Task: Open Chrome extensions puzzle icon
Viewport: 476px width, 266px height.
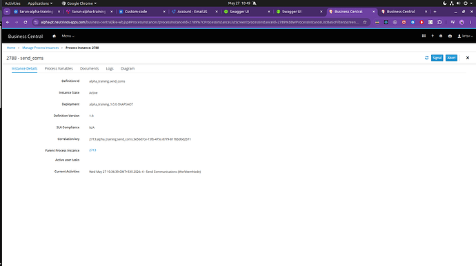Action: [x=439, y=22]
